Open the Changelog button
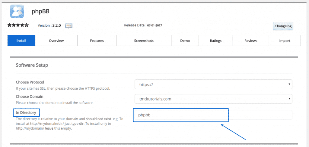 click(283, 26)
